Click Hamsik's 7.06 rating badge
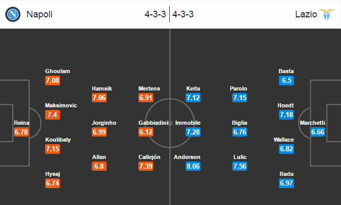The height and width of the screenshot is (205, 341). [x=99, y=98]
